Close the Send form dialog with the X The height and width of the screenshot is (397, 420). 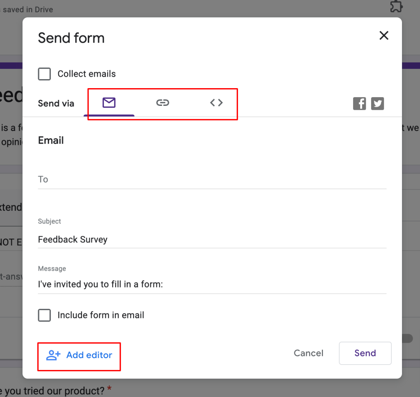[x=383, y=36]
